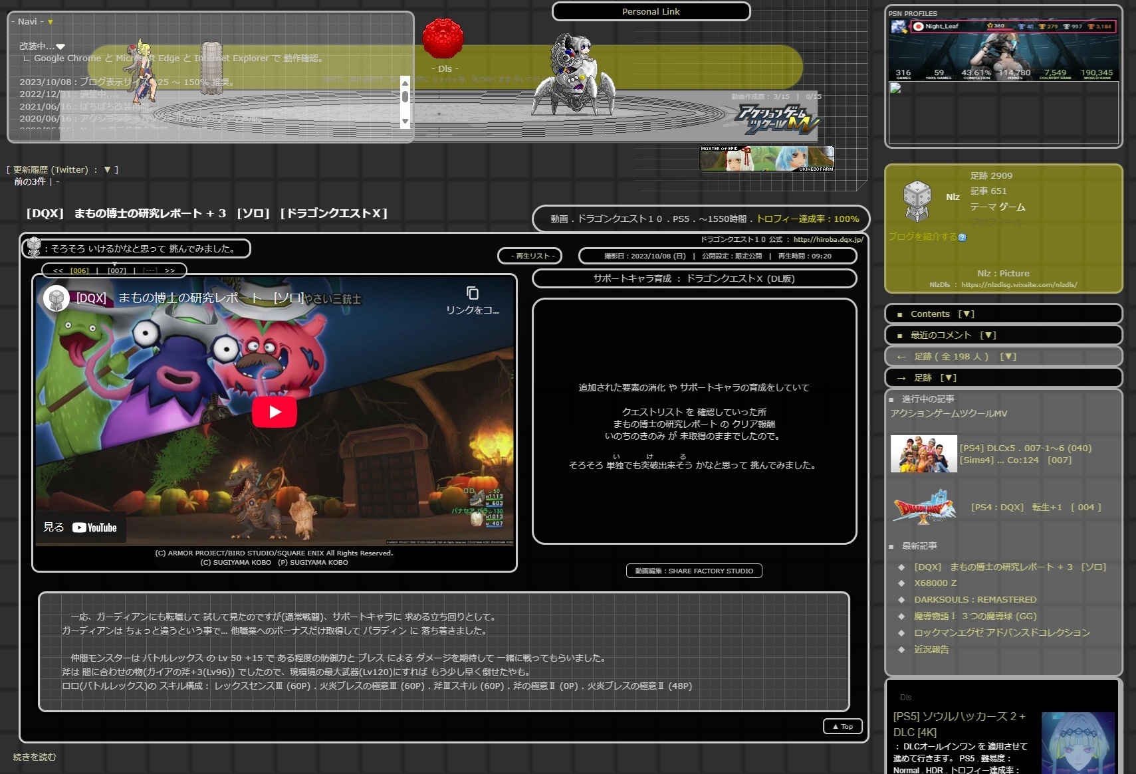1136x774 pixels.
Task: Click the red Dls berry icon
Action: point(443,39)
